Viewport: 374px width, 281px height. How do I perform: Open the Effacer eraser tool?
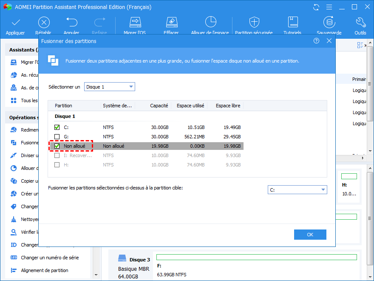[x=172, y=22]
